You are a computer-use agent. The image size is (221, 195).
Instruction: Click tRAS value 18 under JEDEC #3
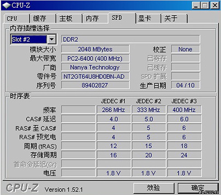tap(184, 146)
